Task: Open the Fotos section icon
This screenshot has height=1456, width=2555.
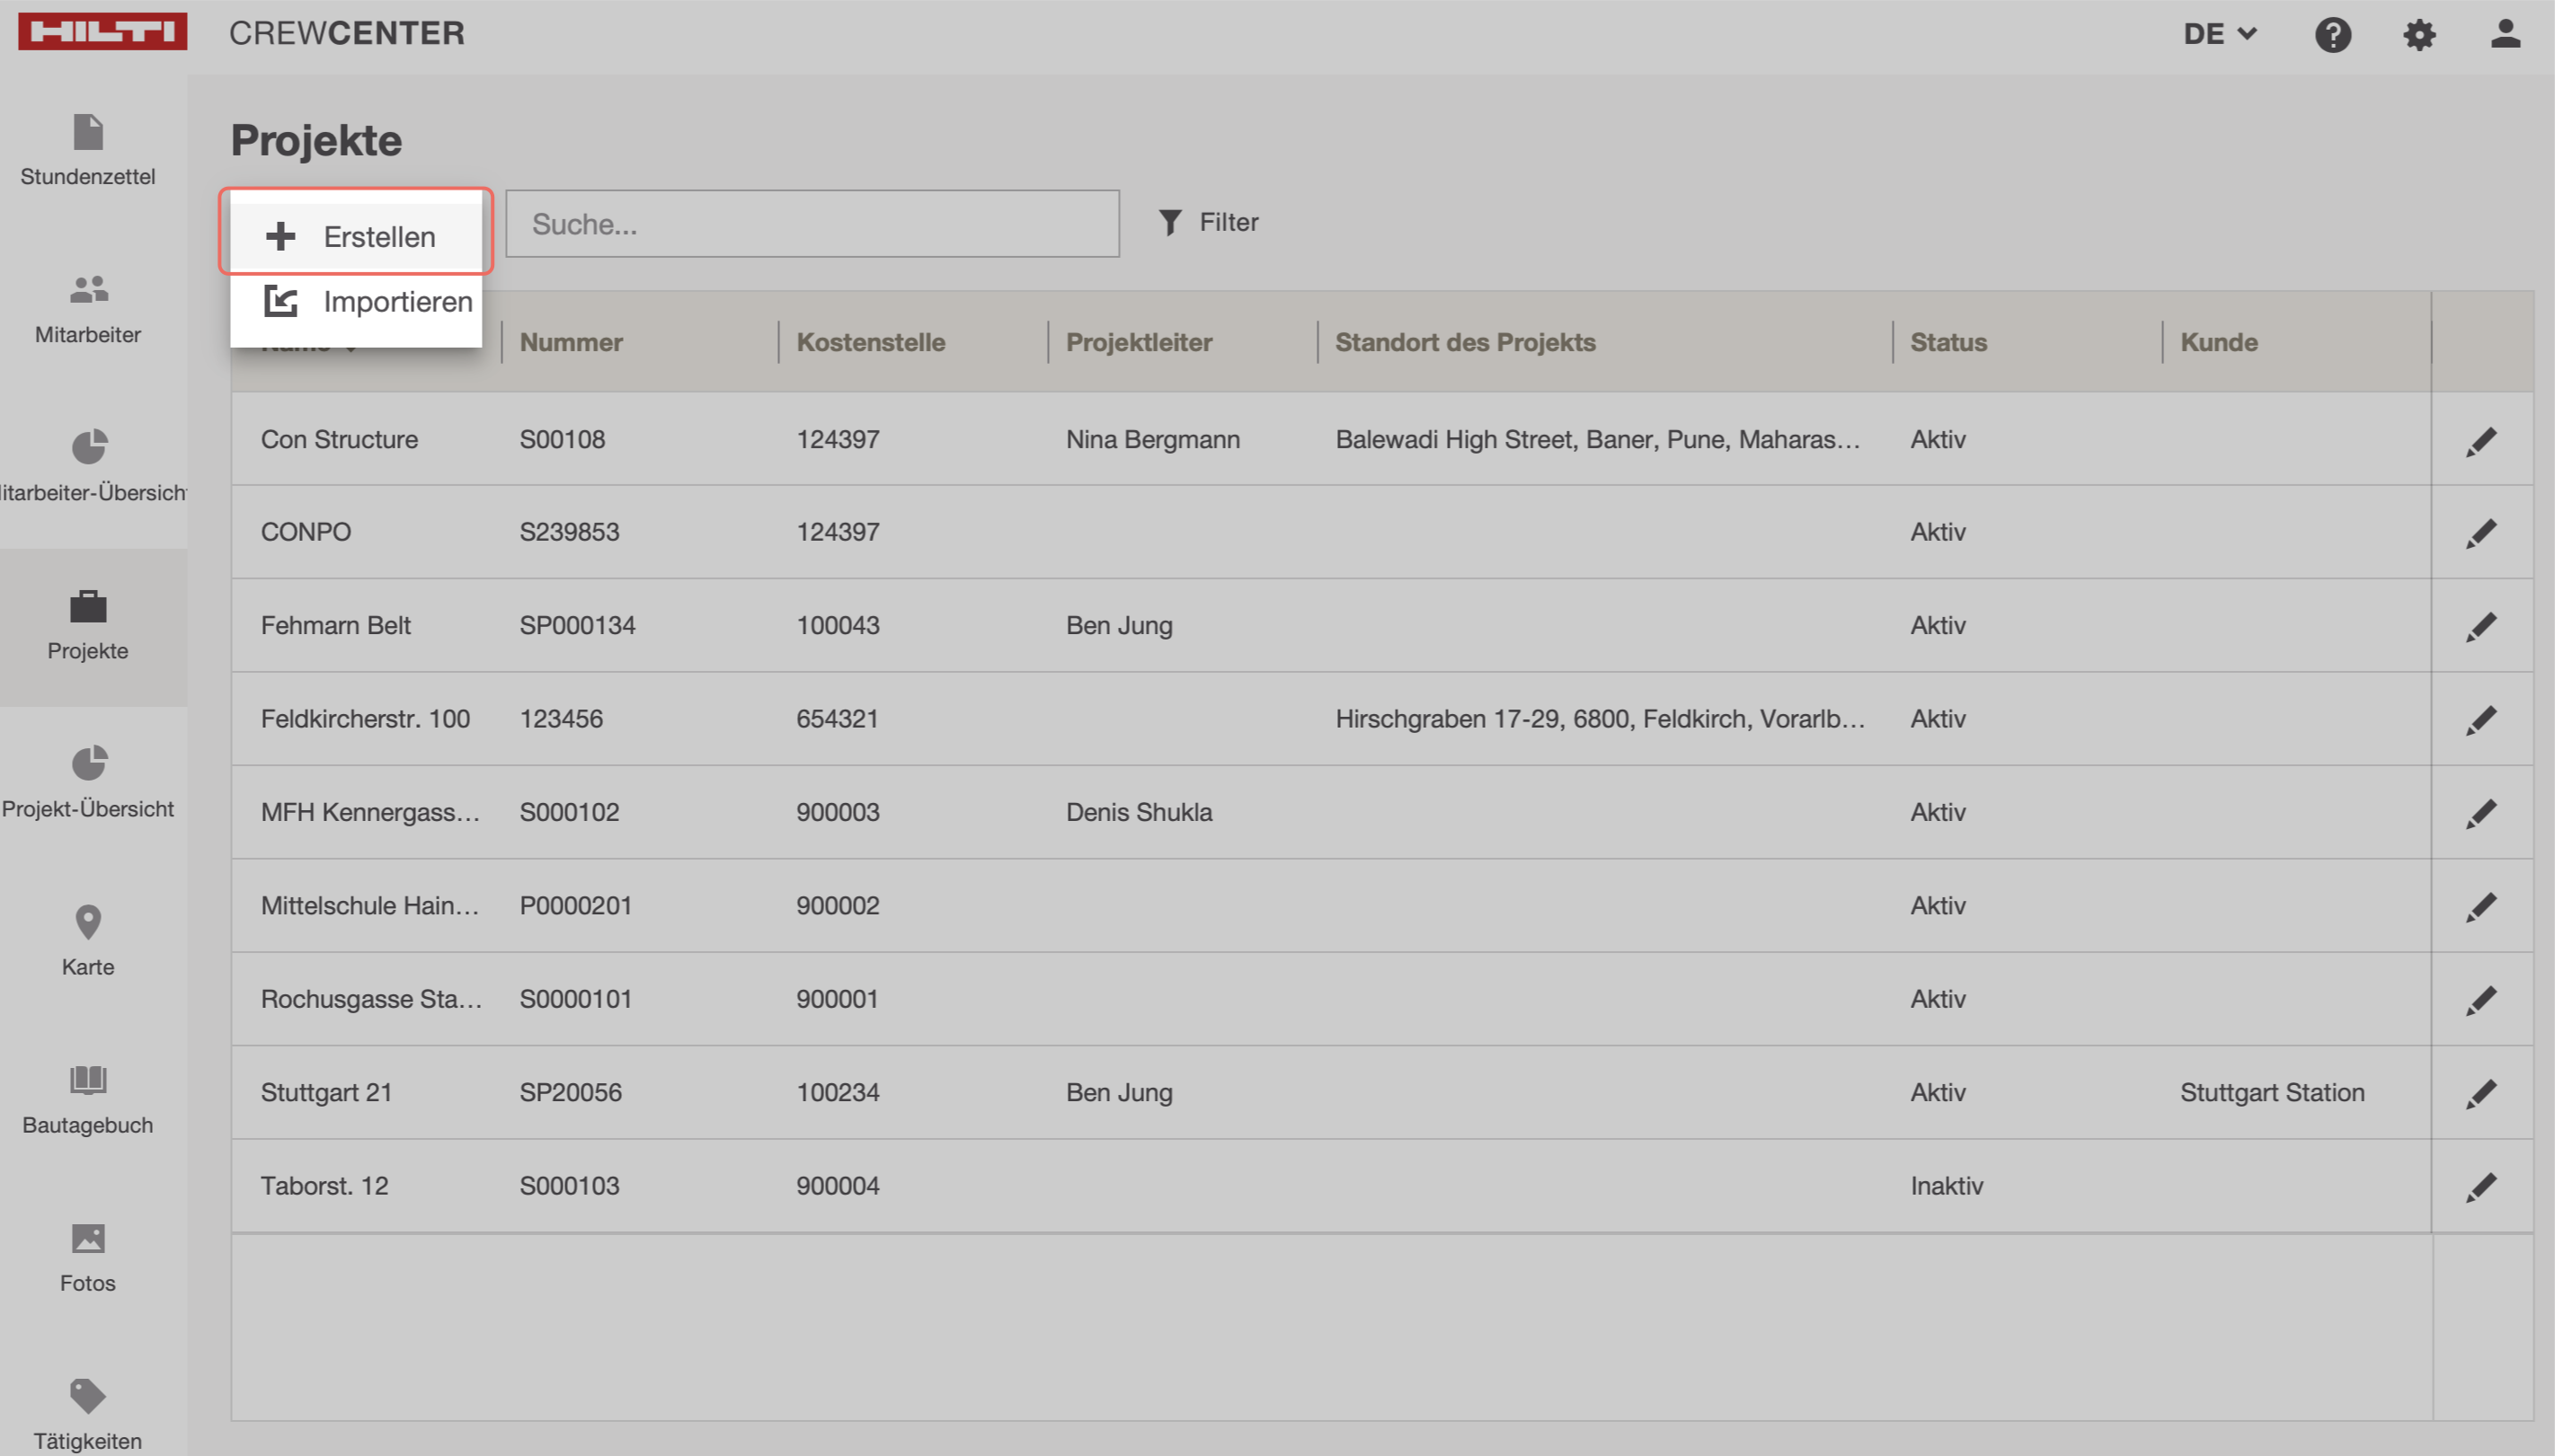Action: 88,1238
